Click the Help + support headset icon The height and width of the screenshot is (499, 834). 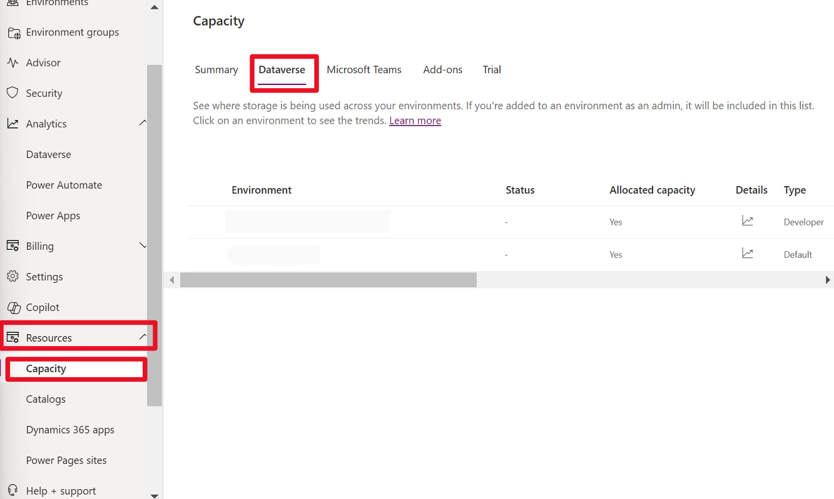pyautogui.click(x=13, y=490)
